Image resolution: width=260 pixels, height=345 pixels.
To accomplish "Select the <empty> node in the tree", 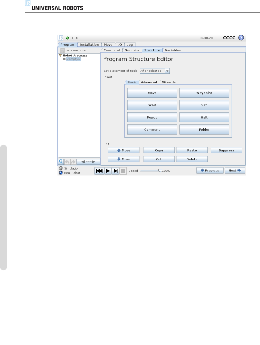I will pyautogui.click(x=73, y=59).
